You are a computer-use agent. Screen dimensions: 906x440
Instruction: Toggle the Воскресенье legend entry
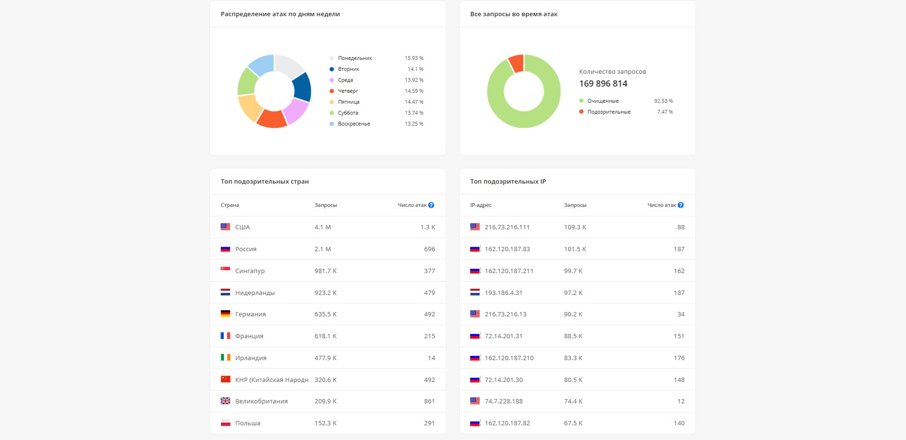353,124
